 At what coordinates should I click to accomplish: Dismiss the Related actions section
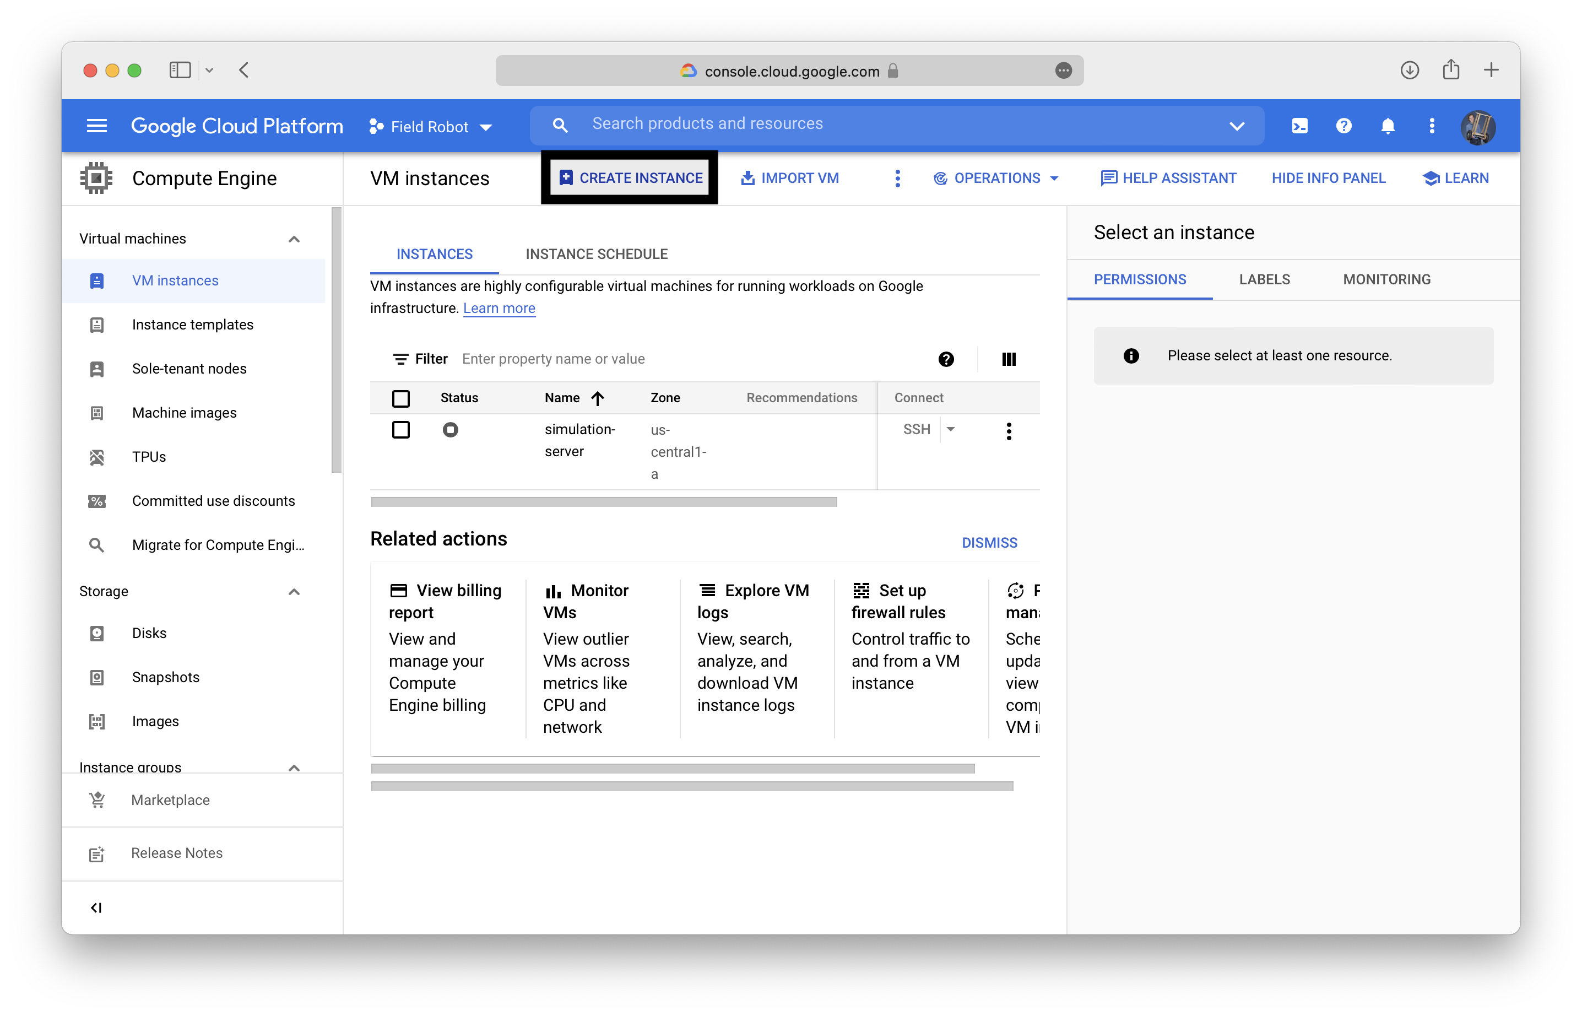pyautogui.click(x=989, y=542)
